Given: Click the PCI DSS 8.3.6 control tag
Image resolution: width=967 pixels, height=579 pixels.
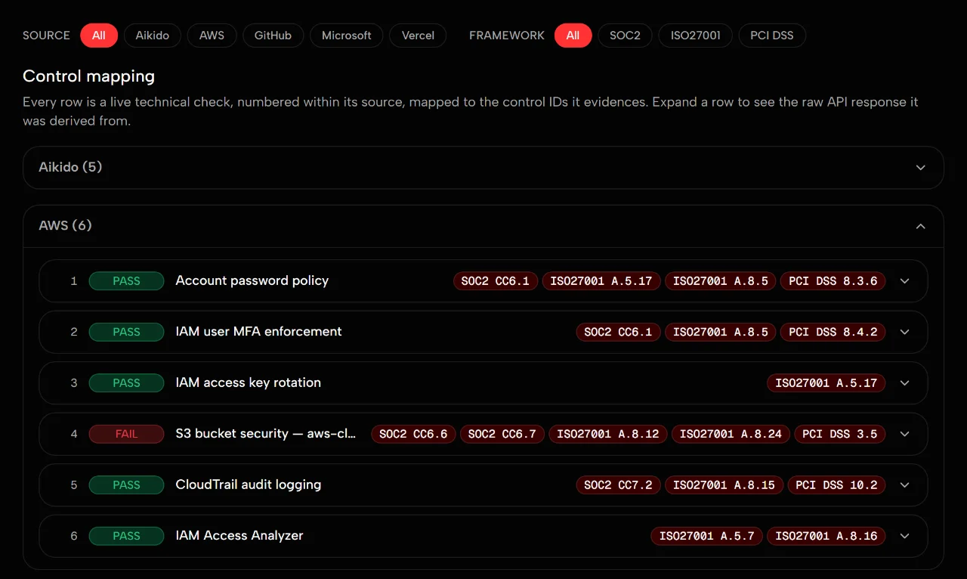Looking at the screenshot, I should 833,281.
